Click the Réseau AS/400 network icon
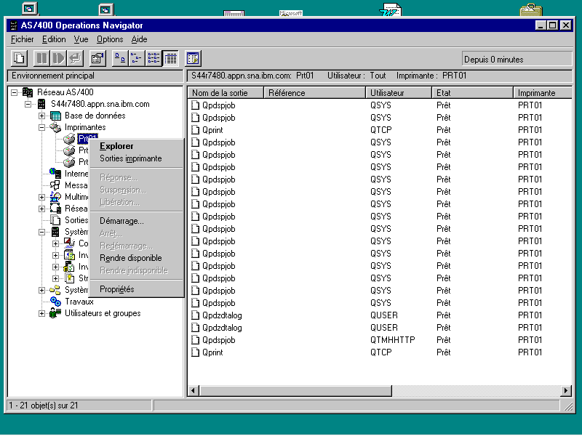Screen dimensions: 582x436 (x=28, y=92)
